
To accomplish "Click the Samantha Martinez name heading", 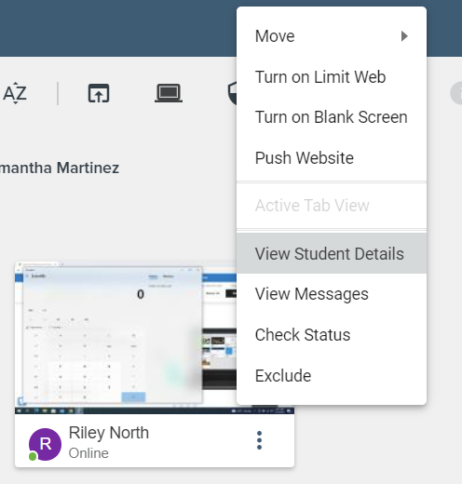I will point(60,168).
